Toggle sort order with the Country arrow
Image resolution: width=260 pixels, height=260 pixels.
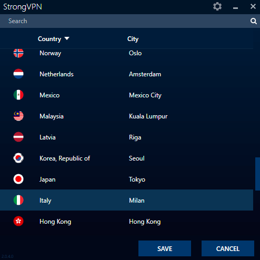coord(67,38)
